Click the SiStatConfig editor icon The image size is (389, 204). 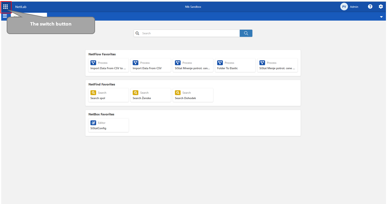pyautogui.click(x=93, y=123)
